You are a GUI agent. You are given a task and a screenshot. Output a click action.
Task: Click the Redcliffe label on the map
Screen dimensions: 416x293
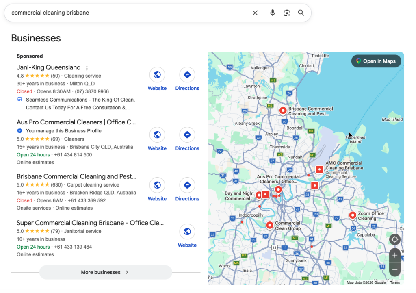(x=321, y=56)
